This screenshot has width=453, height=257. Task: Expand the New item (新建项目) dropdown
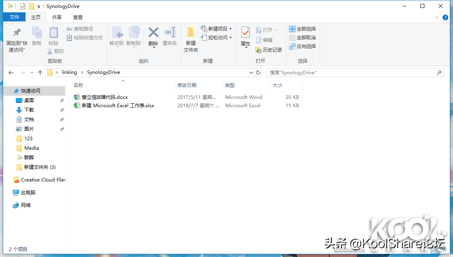pyautogui.click(x=230, y=29)
